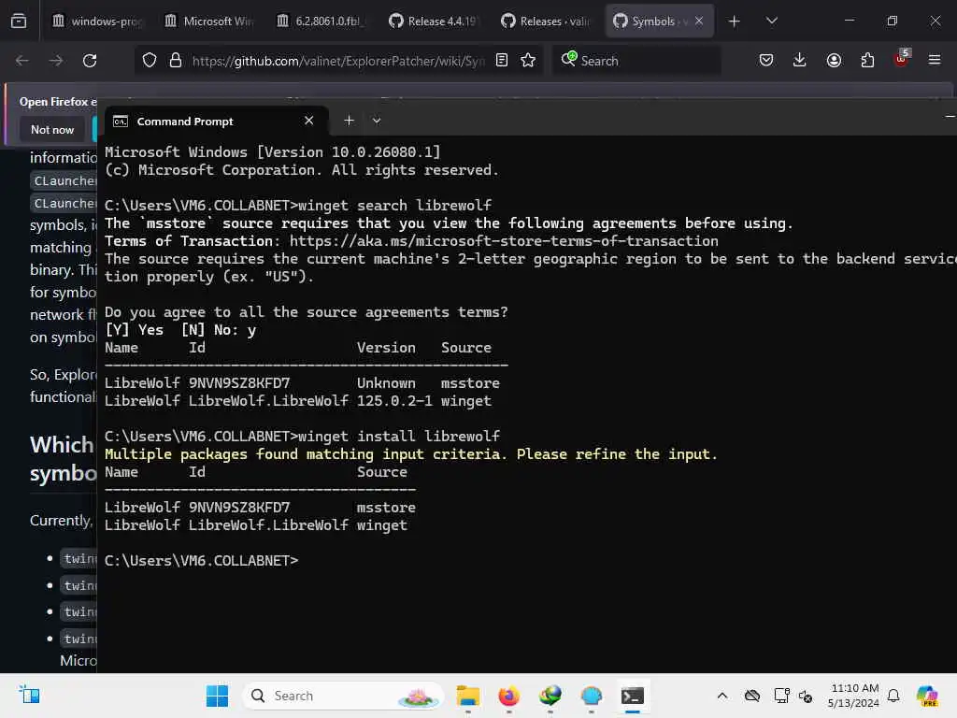The height and width of the screenshot is (718, 957).
Task: Expand the list all tabs dropdown
Action: coord(771,22)
